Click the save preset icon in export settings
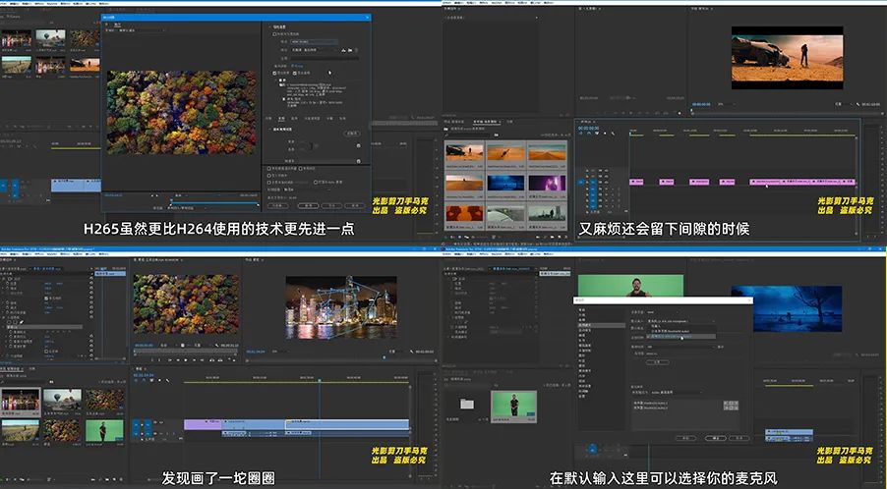This screenshot has width=887, height=489. (343, 49)
